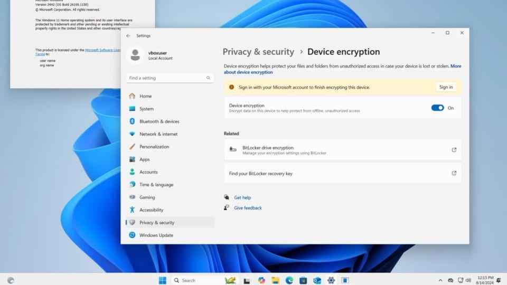Open Microsoft Software License Terms link in About window
Viewport: 507px width, 285px height.
(103, 50)
